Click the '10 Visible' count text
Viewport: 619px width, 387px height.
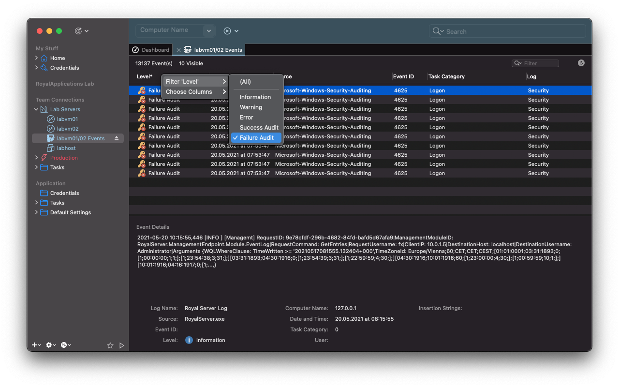[191, 63]
